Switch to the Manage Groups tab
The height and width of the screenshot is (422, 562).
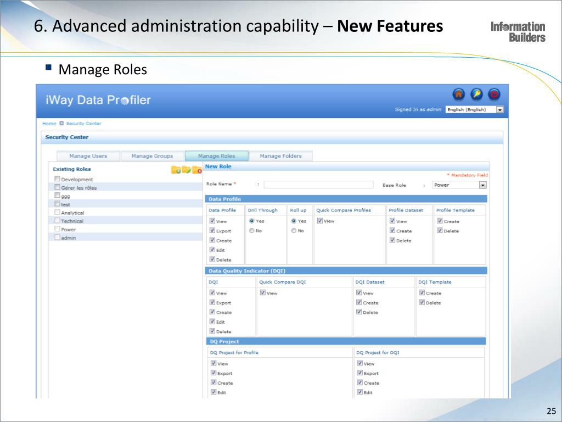[x=153, y=156]
